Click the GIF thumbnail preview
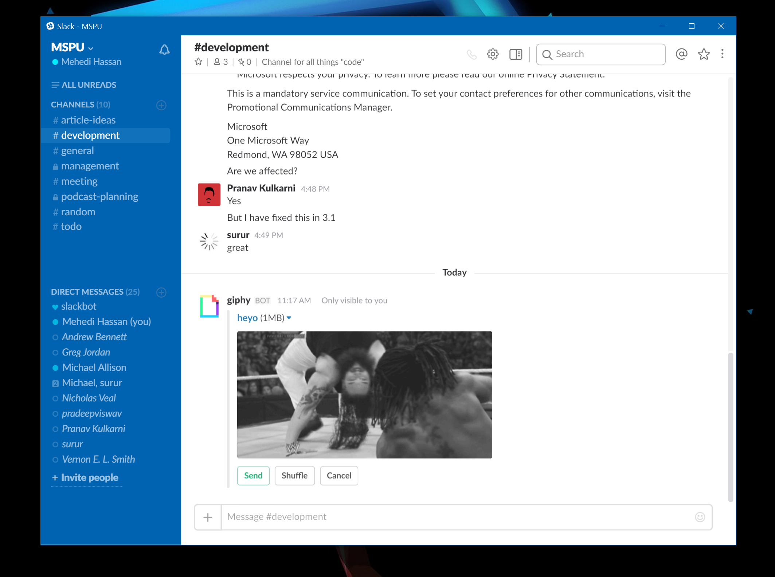Screen dimensions: 775x577 point(365,395)
